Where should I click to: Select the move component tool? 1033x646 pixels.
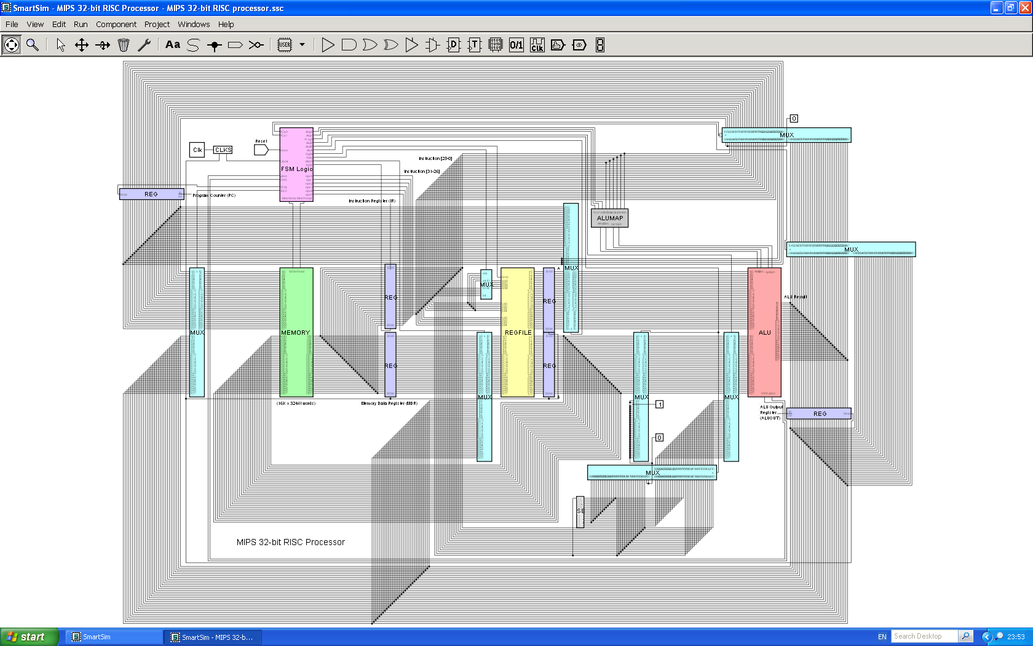point(82,45)
